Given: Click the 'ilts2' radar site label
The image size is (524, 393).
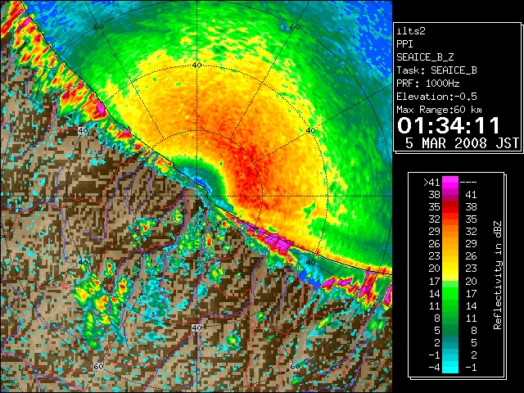Looking at the screenshot, I should click(411, 31).
